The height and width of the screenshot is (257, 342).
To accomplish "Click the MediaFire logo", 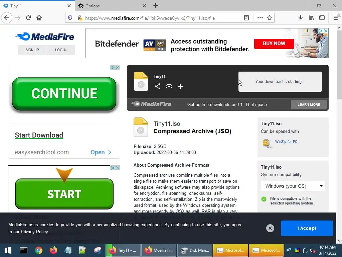I will pos(45,36).
